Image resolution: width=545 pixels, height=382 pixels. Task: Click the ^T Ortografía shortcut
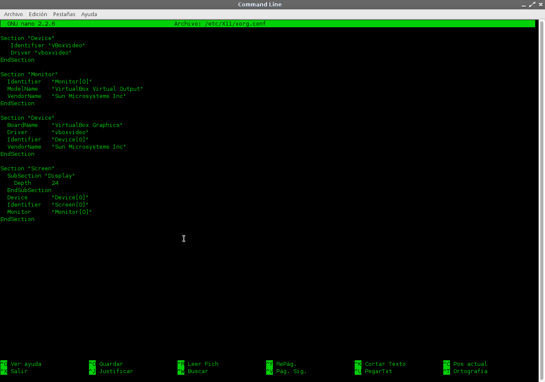[x=465, y=371]
